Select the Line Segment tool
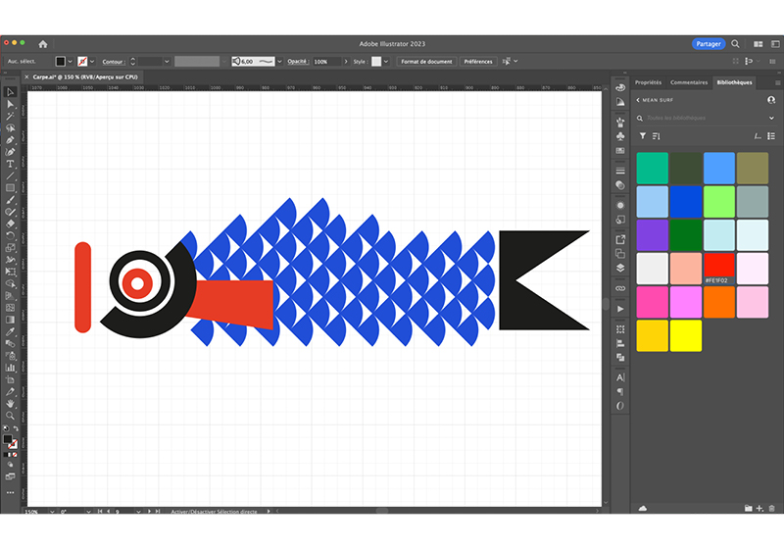 [10, 176]
